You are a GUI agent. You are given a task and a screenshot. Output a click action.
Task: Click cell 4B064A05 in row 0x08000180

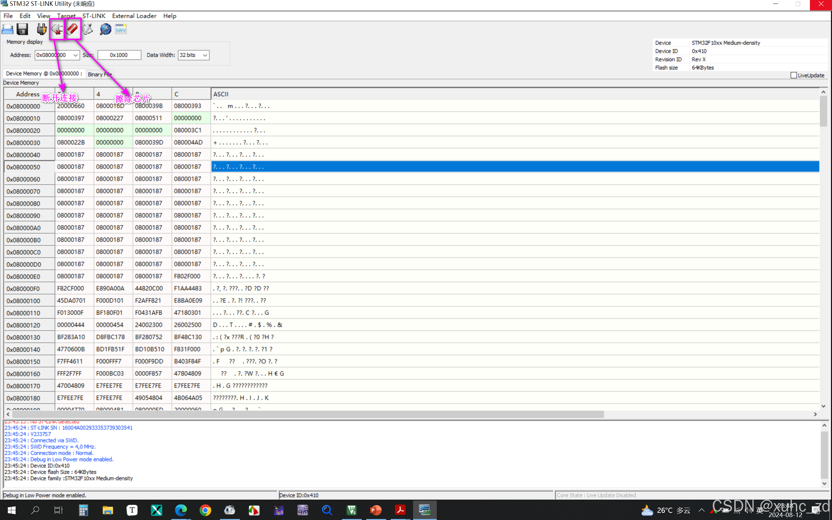(191, 398)
